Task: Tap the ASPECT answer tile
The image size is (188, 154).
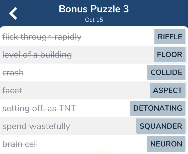Action: tap(167, 90)
